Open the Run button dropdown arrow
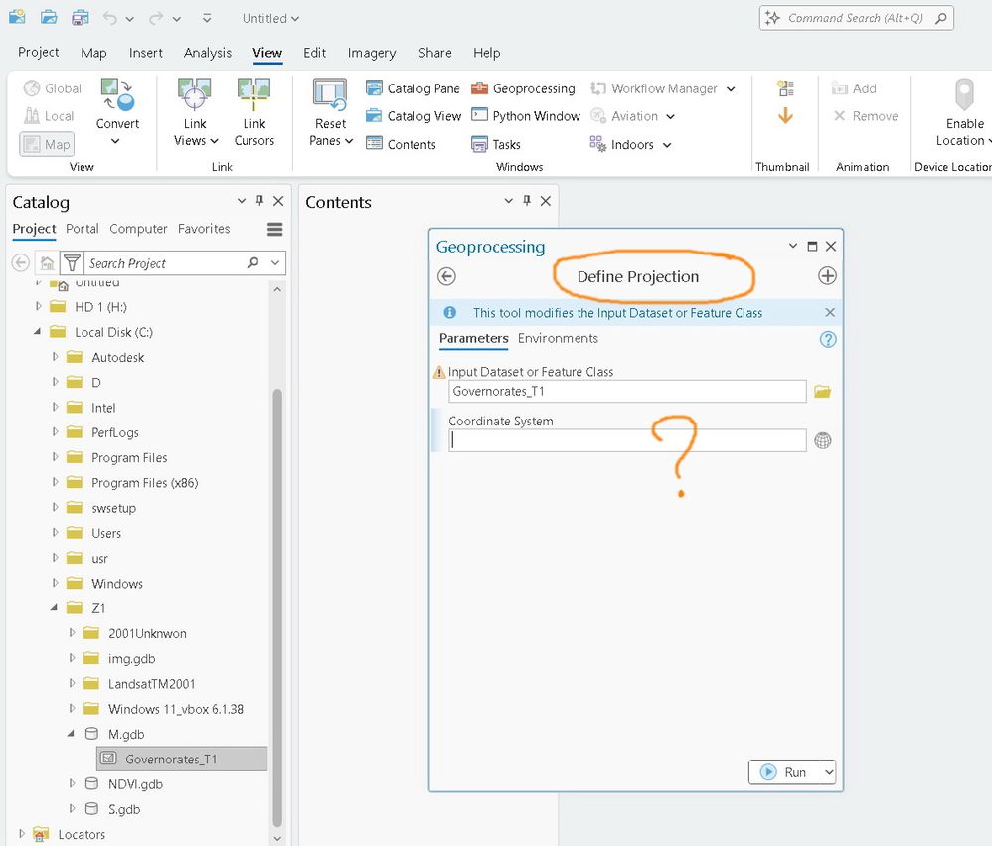This screenshot has width=992, height=846. [829, 772]
